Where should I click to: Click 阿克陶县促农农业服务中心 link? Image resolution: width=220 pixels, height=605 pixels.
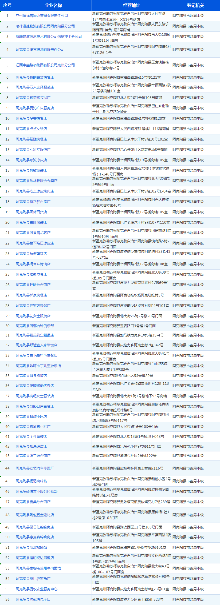[x=37, y=589]
